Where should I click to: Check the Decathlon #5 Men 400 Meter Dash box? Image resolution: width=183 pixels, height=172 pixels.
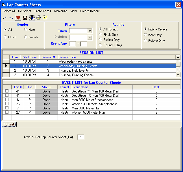point(7,95)
